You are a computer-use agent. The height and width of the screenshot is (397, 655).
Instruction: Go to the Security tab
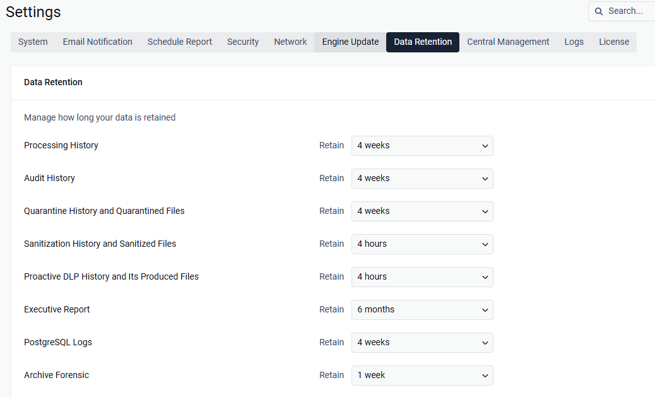coord(243,42)
